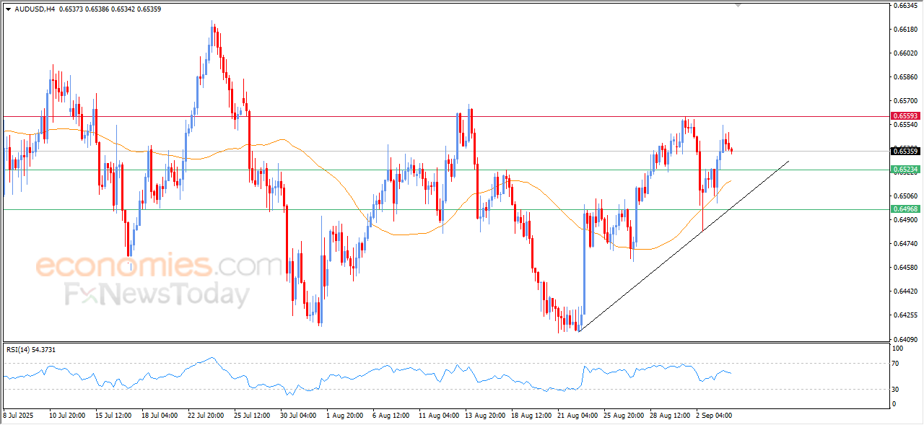Click the green 0.64968 support price tag
This screenshot has width=924, height=425.
(905, 209)
